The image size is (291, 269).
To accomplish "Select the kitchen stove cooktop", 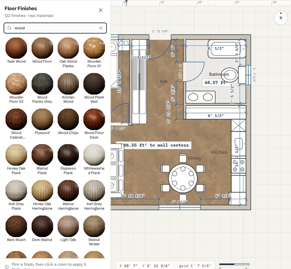I will [239, 166].
